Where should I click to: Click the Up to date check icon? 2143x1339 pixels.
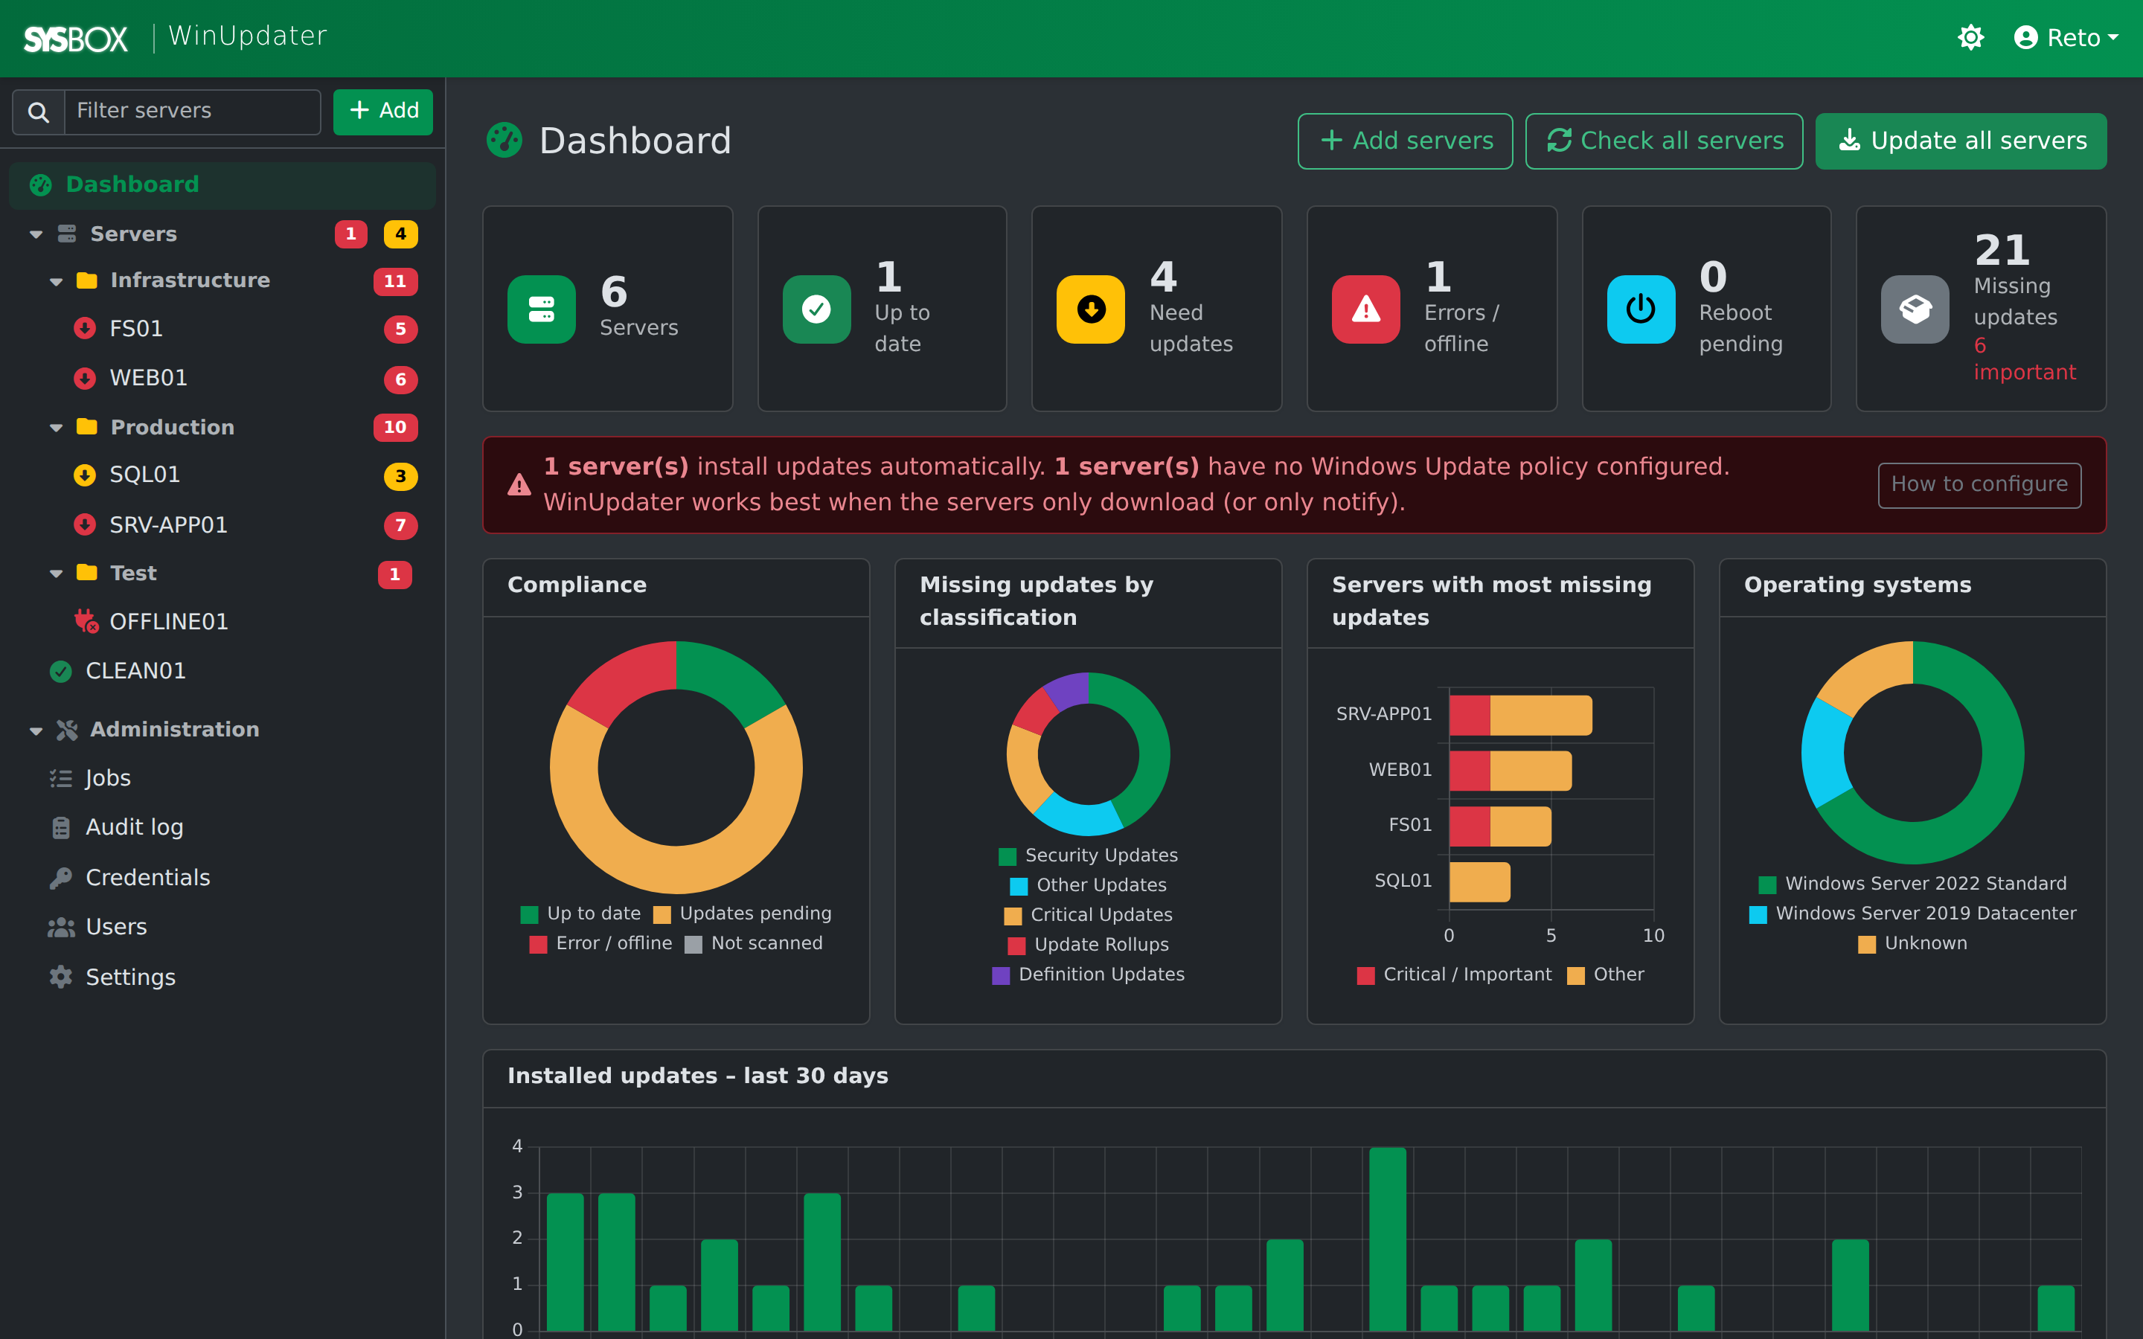[816, 309]
